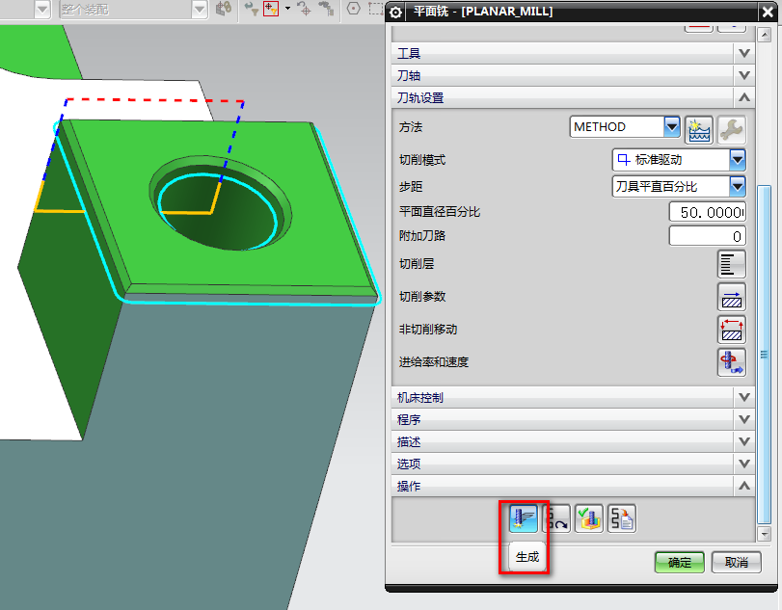Viewport: 782px width, 610px height.
Task: Click the List tool path icon
Action: pos(622,518)
